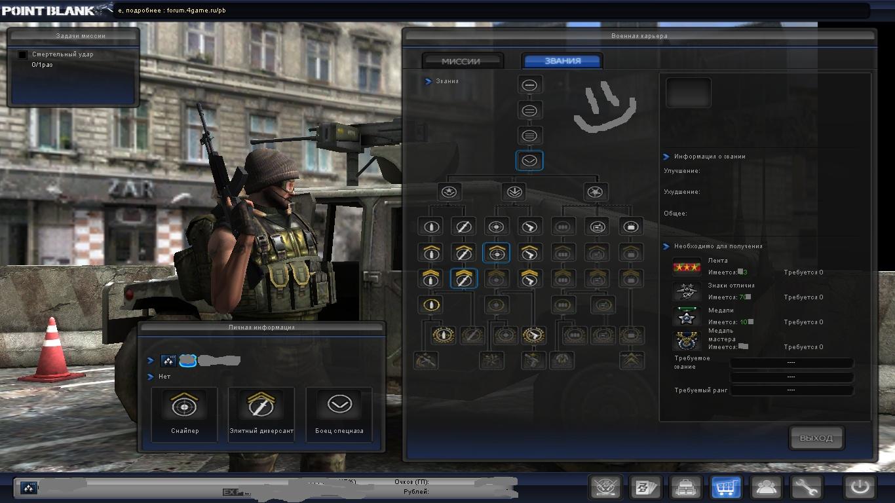
Task: Select the Снайпер title slot
Action: coord(185,413)
